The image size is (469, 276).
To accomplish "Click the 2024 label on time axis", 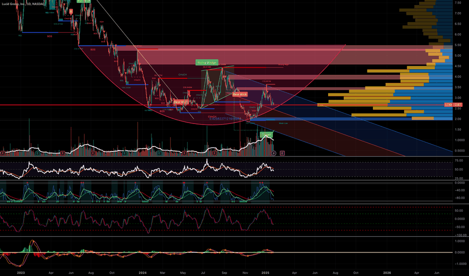I will tap(143, 272).
